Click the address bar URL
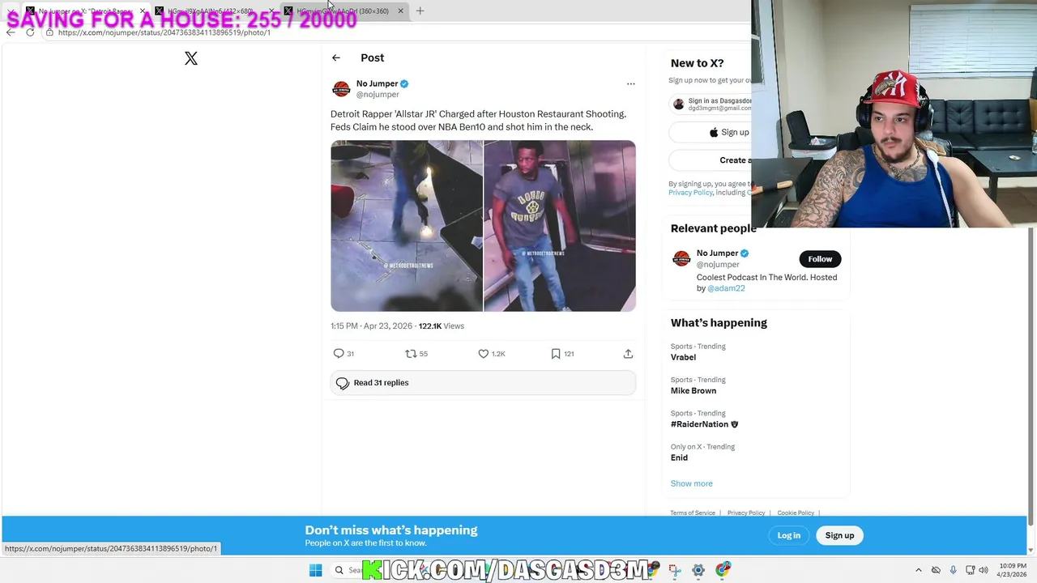This screenshot has height=583, width=1037. [164, 32]
